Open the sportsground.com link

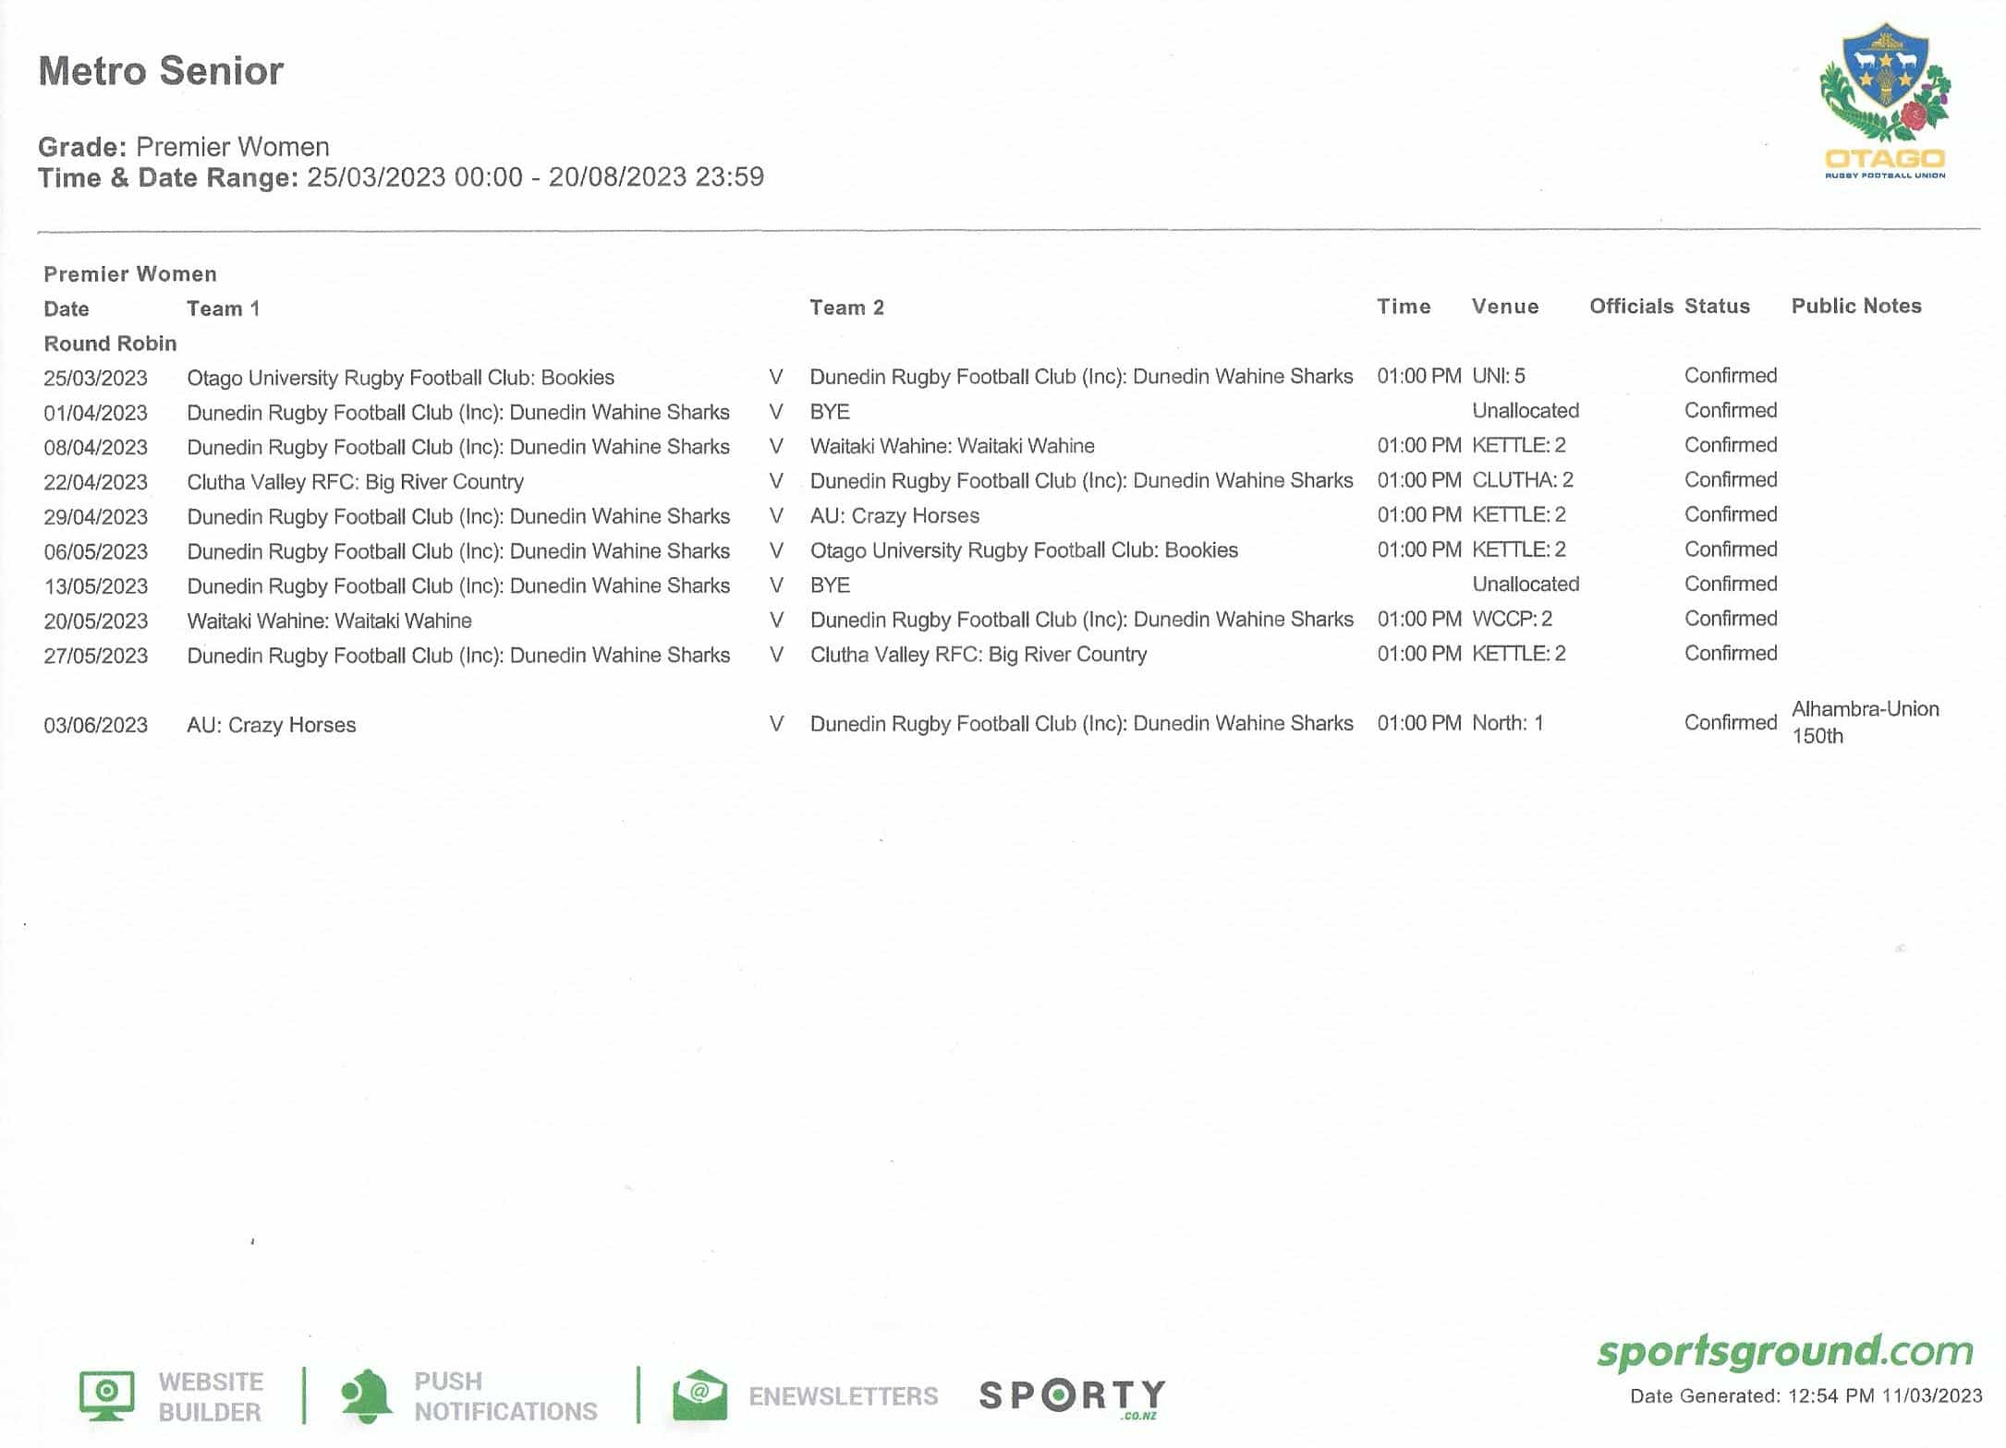pyautogui.click(x=1784, y=1352)
